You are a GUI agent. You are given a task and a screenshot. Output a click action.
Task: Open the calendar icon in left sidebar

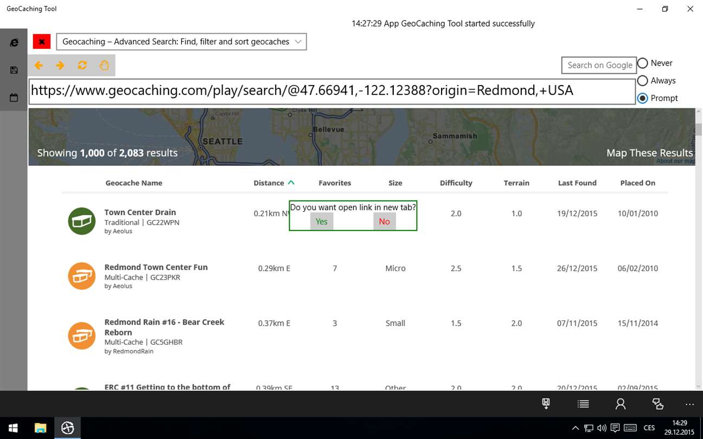point(14,98)
